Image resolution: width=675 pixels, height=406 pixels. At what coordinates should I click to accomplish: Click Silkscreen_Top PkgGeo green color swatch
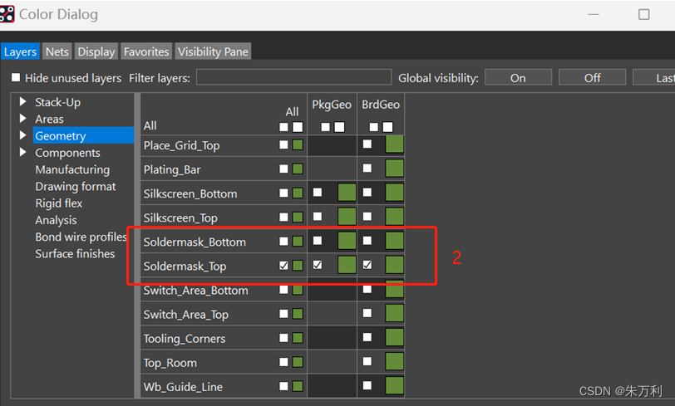347,218
